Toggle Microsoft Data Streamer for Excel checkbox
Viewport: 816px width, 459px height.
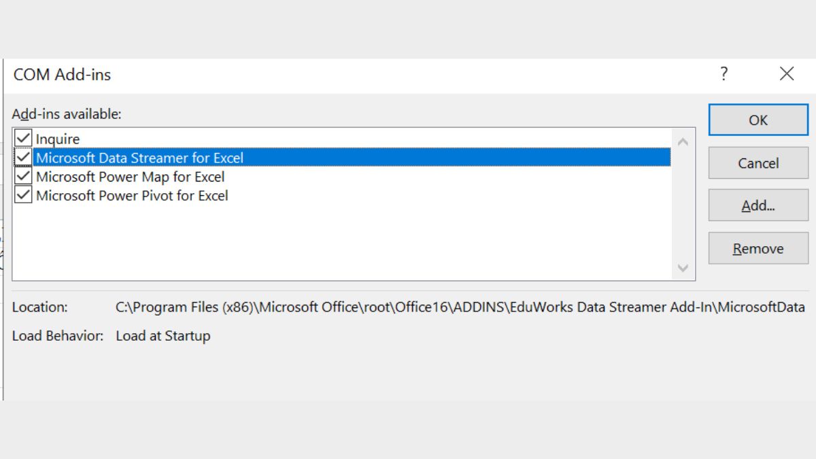click(24, 158)
